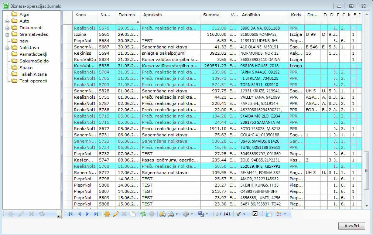Click the copy record icon
Screen dimensions: 373x235
(x=133, y=214)
